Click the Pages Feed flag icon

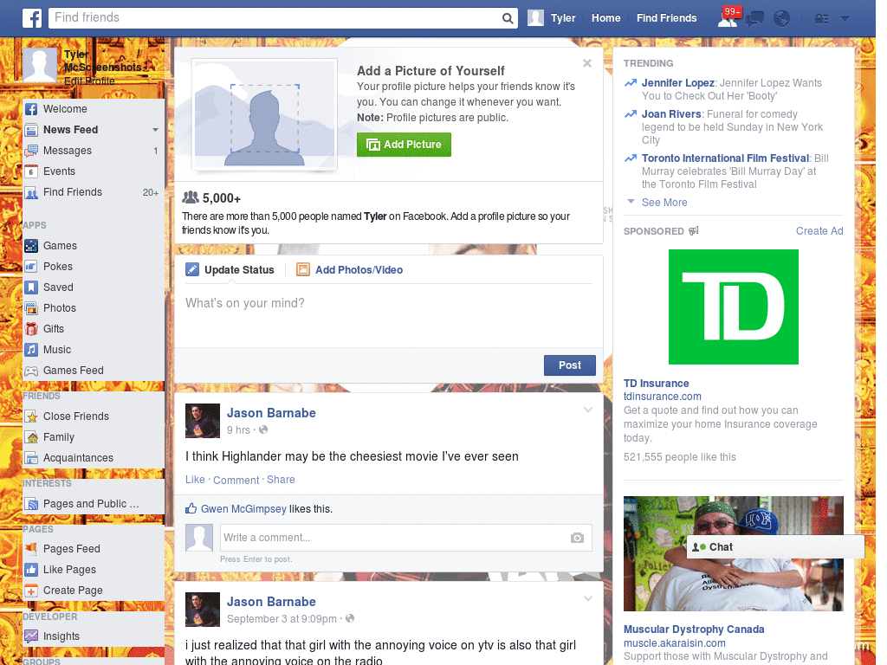coord(31,548)
